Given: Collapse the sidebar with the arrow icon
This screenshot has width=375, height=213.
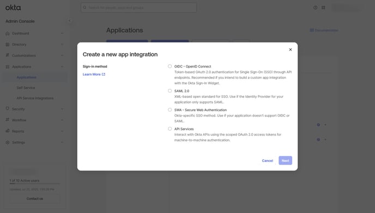Looking at the screenshot, I should click(x=70, y=21).
